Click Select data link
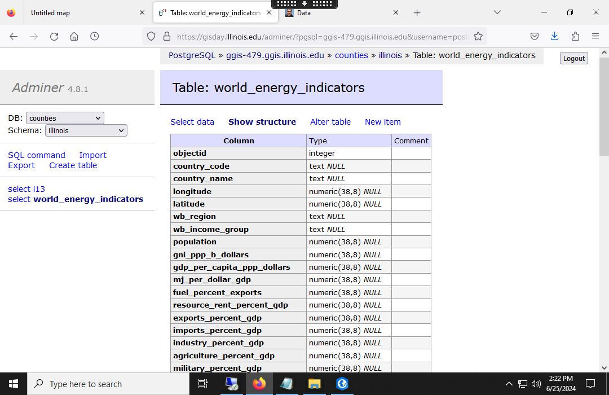This screenshot has height=395, width=609. pos(192,122)
